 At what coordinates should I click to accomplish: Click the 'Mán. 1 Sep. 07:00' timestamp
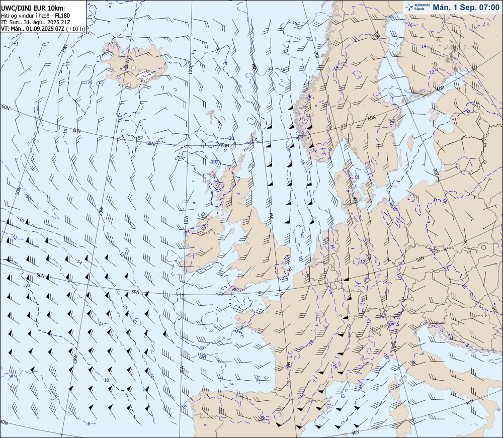pyautogui.click(x=466, y=7)
